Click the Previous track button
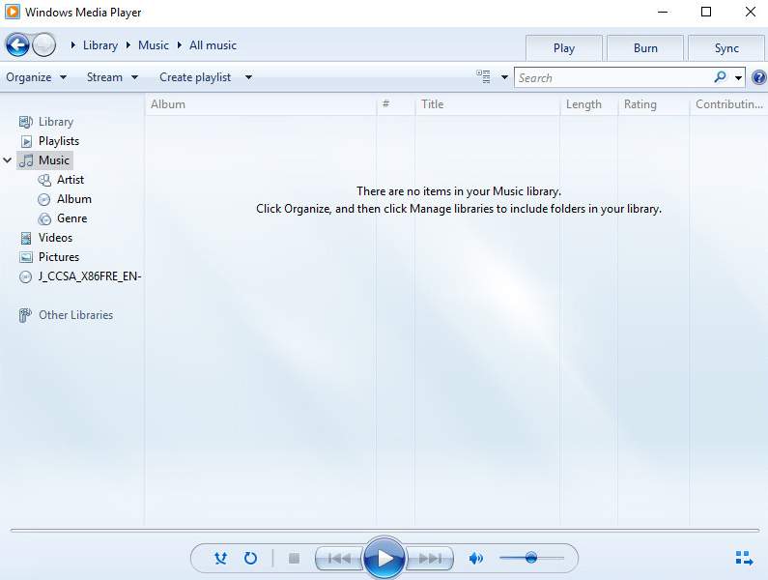768x580 pixels. [x=339, y=558]
